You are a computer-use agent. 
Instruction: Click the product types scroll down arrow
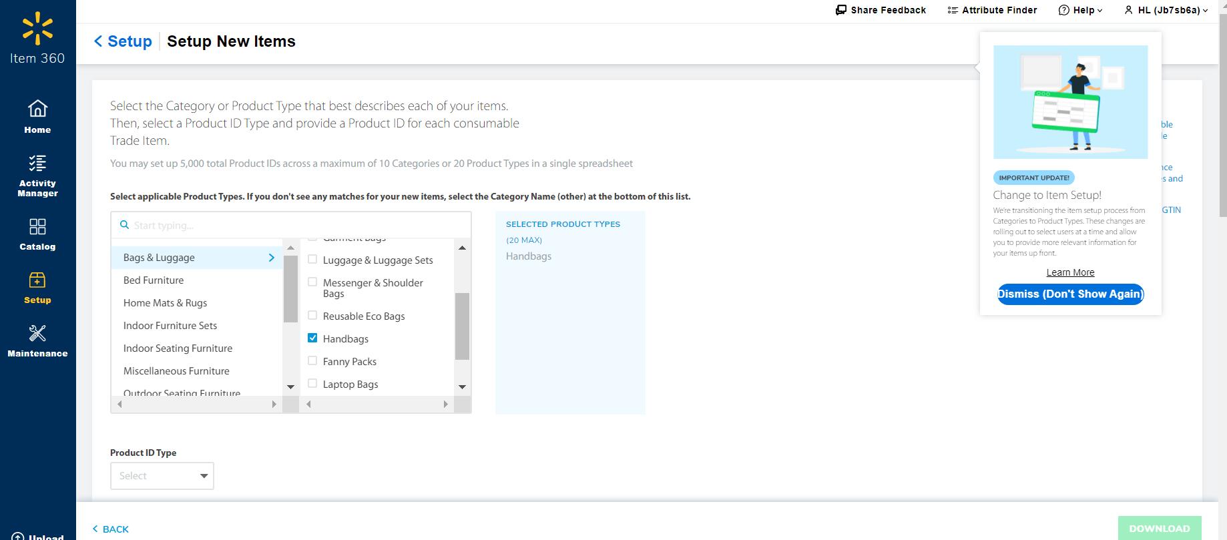(x=462, y=387)
